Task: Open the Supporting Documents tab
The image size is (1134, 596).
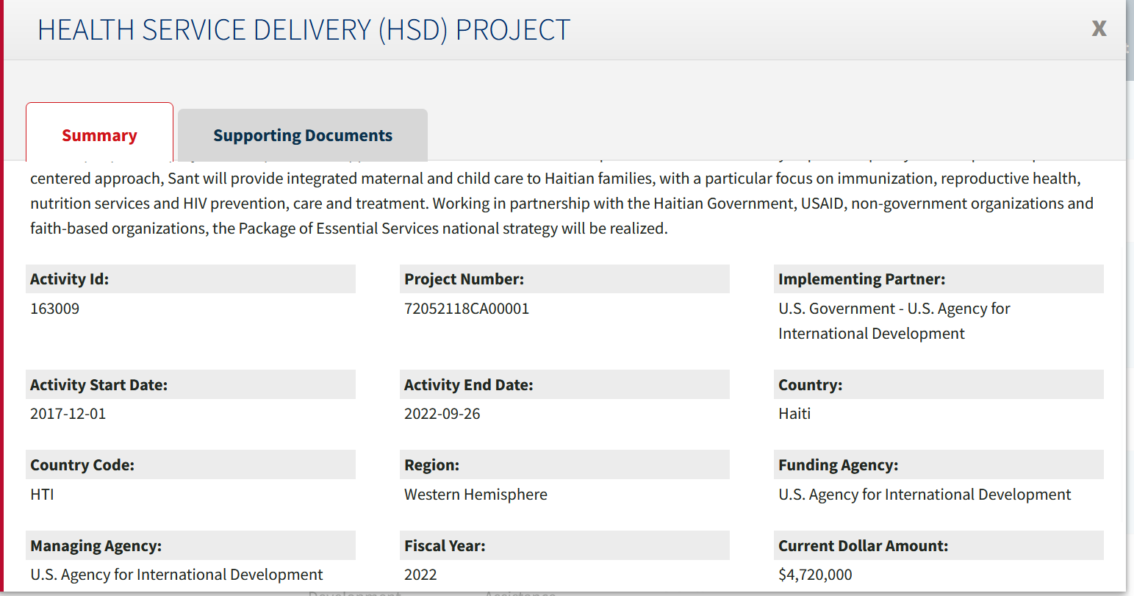Action: click(303, 135)
